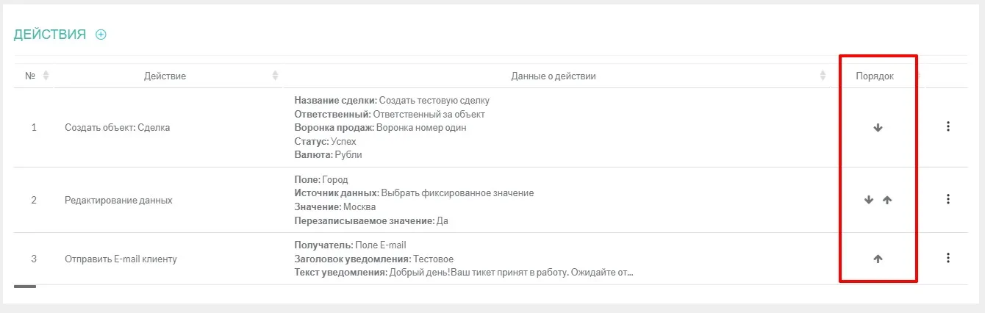Click the 'Поле: Город' detail in row 2
This screenshot has height=313, width=985.
point(321,180)
